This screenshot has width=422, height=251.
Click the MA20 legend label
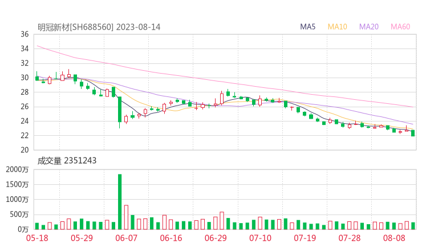[369, 27]
